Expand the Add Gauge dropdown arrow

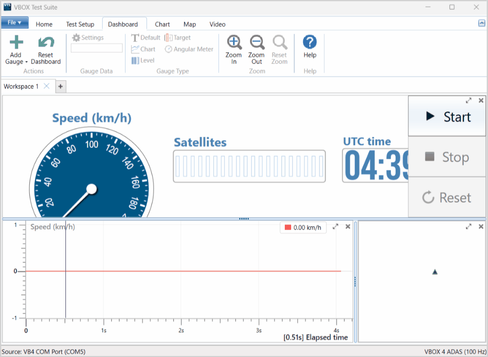point(26,62)
